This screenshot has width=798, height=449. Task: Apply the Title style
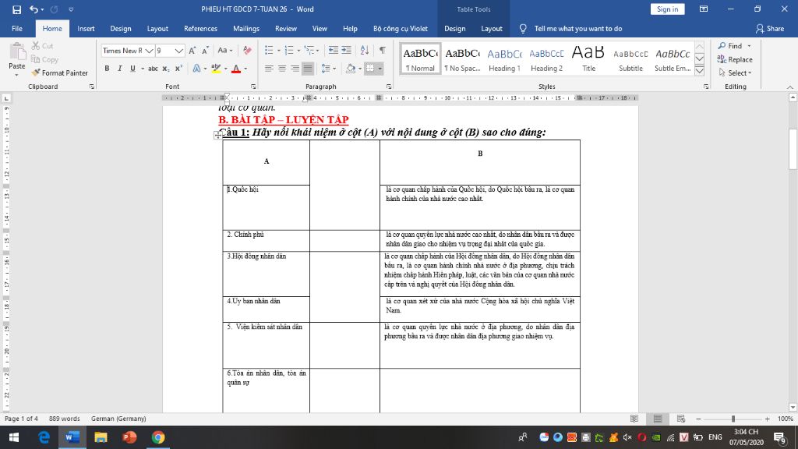click(588, 59)
